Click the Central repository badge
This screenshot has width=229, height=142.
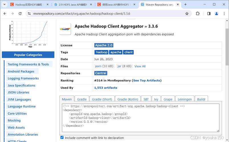101,73
